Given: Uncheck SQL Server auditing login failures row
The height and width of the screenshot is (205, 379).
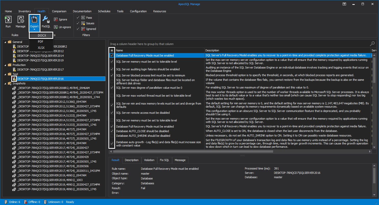Looking at the screenshot, I should click(x=112, y=69).
